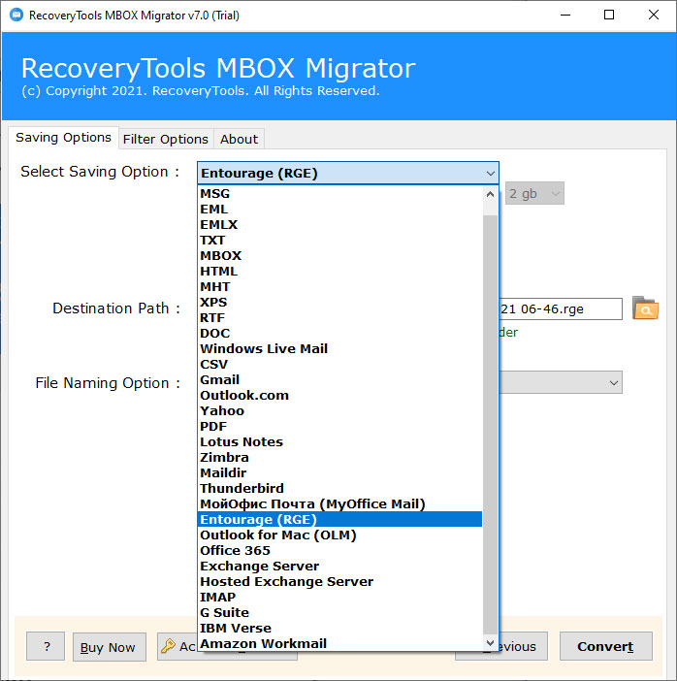This screenshot has height=681, width=677.
Task: Pick Thunderbird from the dropdown
Action: [340, 489]
